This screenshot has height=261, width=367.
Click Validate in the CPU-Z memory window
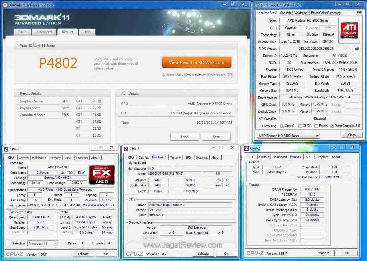tap(324, 253)
